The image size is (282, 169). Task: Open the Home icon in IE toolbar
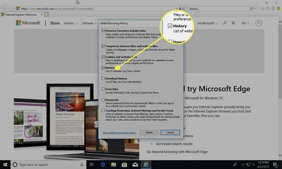coord(262,8)
